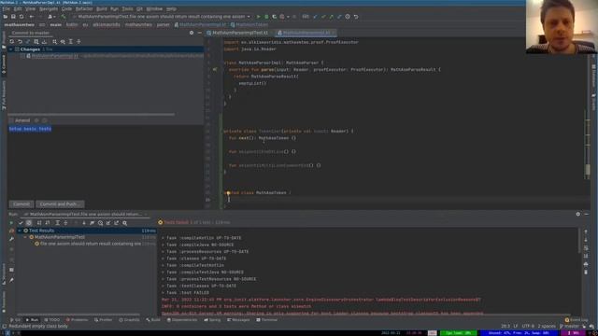Image resolution: width=598 pixels, height=336 pixels.
Task: Toggle the Changes group checkbox
Action: tap(17, 49)
